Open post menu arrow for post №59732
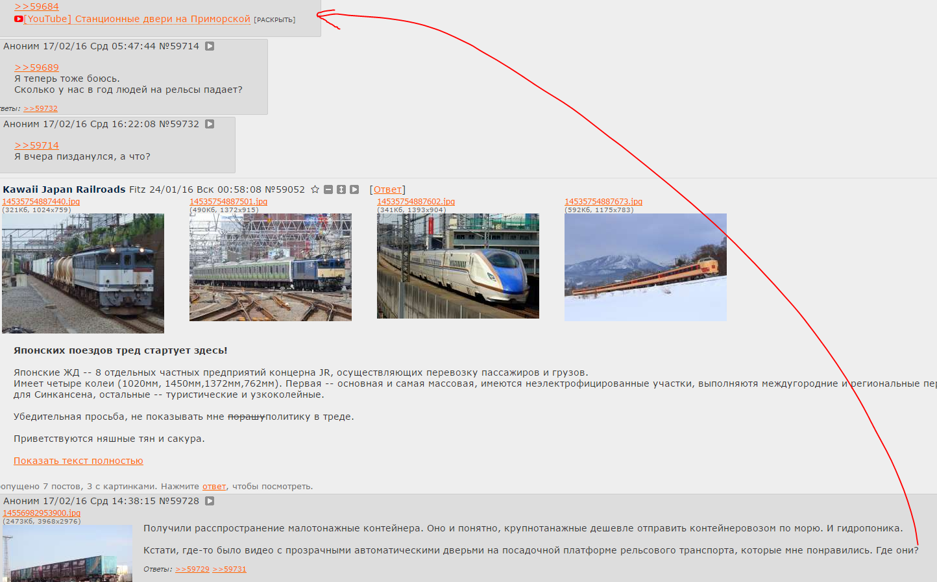Viewport: 937px width, 582px height. 210,124
